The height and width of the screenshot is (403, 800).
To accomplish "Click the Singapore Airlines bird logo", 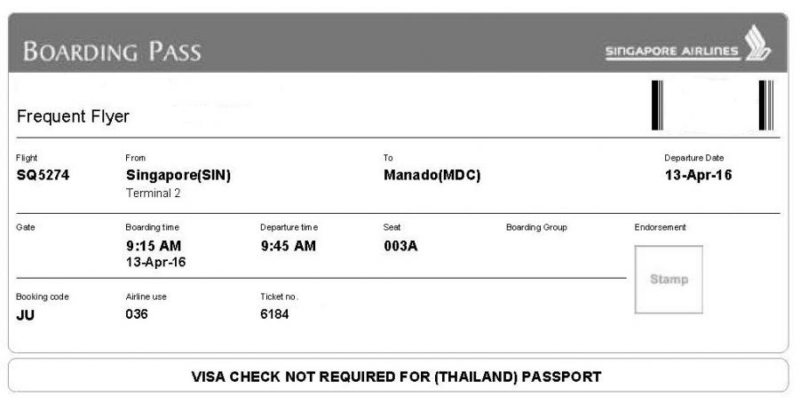I will tap(757, 44).
